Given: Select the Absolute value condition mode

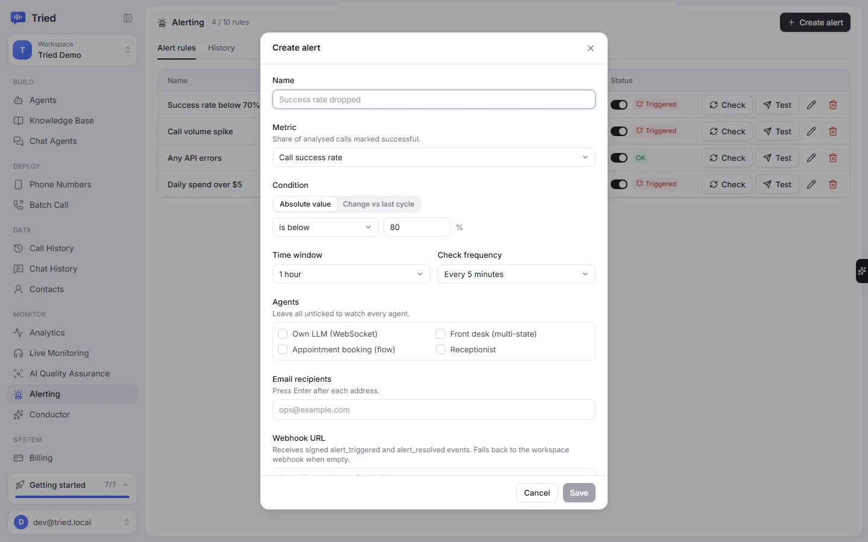Looking at the screenshot, I should [x=305, y=204].
